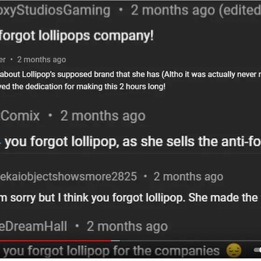Select the 'forgot lollipops company!' comment text
Screen dimensions: 261x261
click(x=77, y=35)
